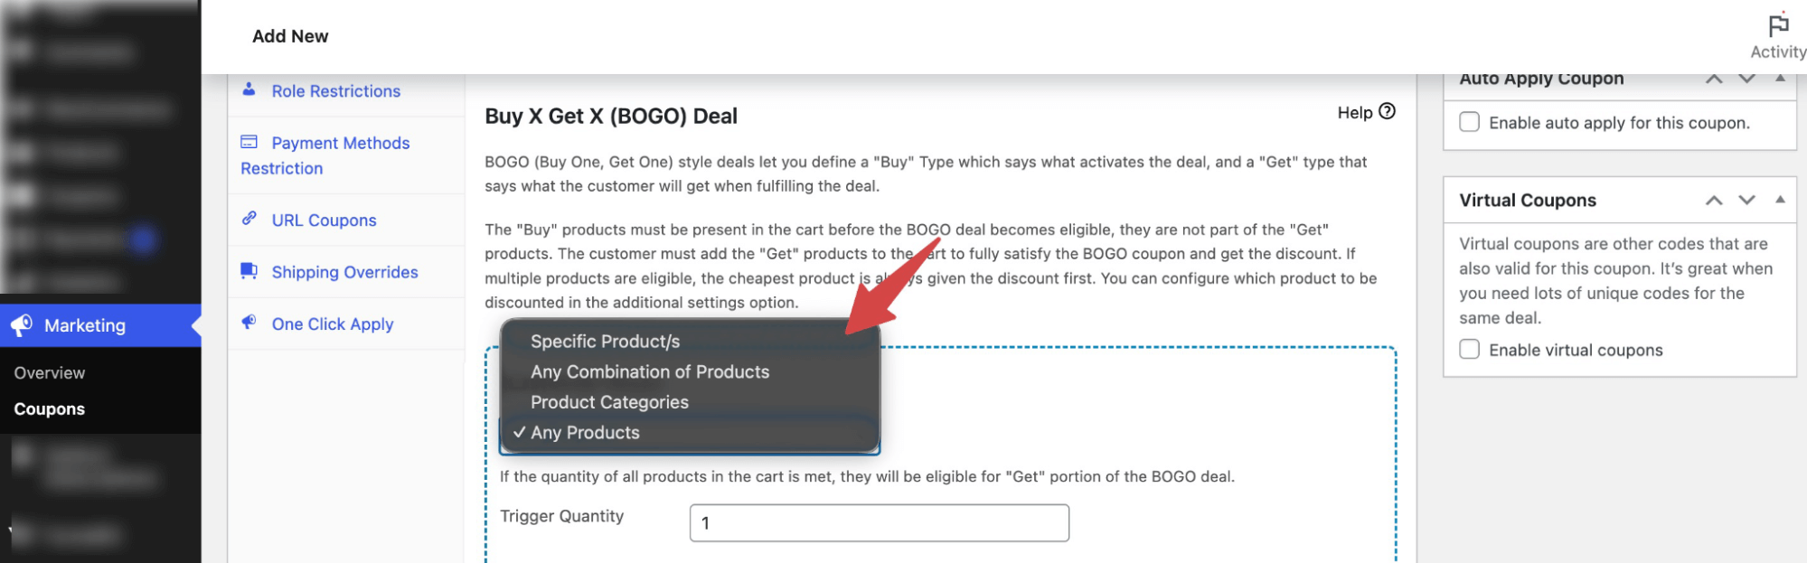
Task: Select the URL Coupons chain-link icon
Action: coord(248,218)
